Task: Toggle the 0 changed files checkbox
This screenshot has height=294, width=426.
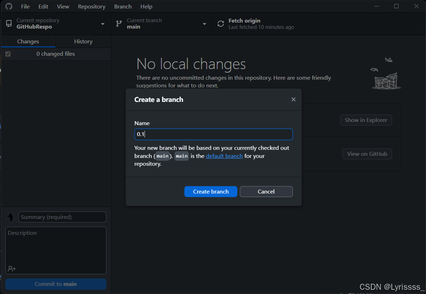Action: pyautogui.click(x=8, y=54)
